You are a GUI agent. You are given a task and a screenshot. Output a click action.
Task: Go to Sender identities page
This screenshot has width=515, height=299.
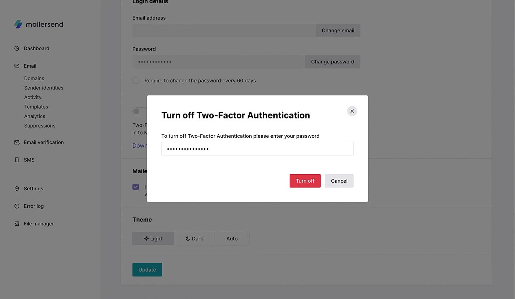44,88
